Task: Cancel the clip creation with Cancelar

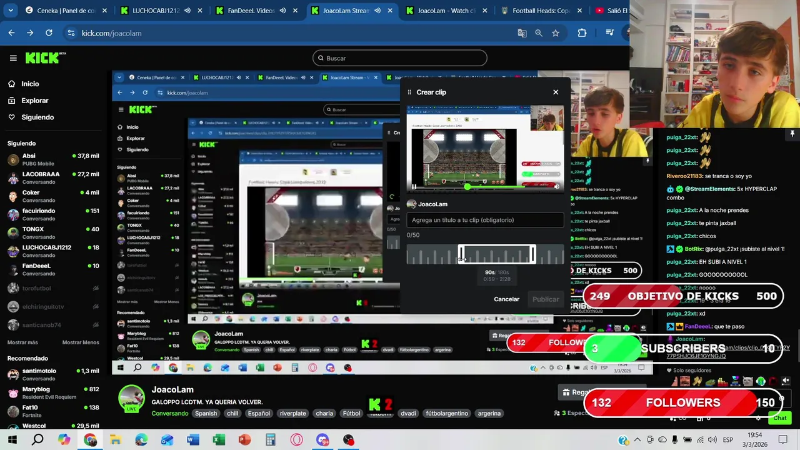Action: click(x=506, y=299)
